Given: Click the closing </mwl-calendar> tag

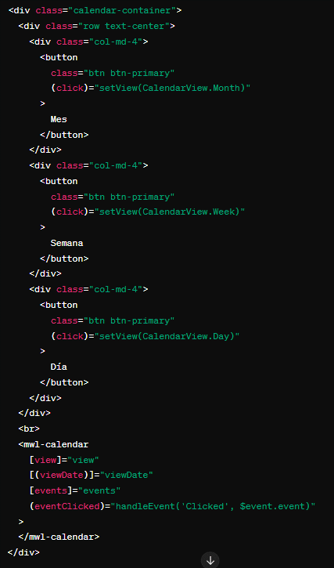Looking at the screenshot, I should [x=59, y=537].
